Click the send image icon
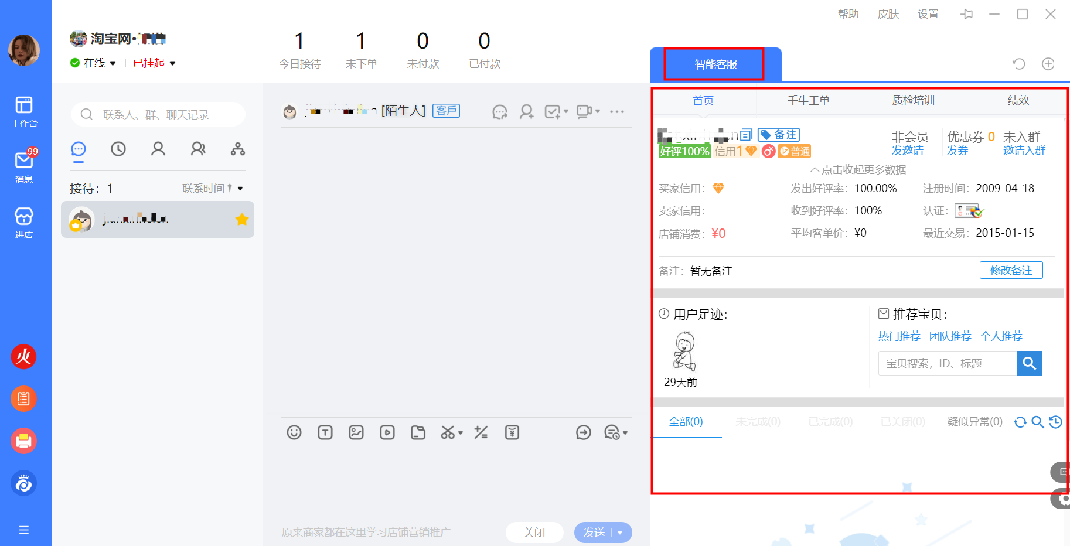 pyautogui.click(x=356, y=433)
